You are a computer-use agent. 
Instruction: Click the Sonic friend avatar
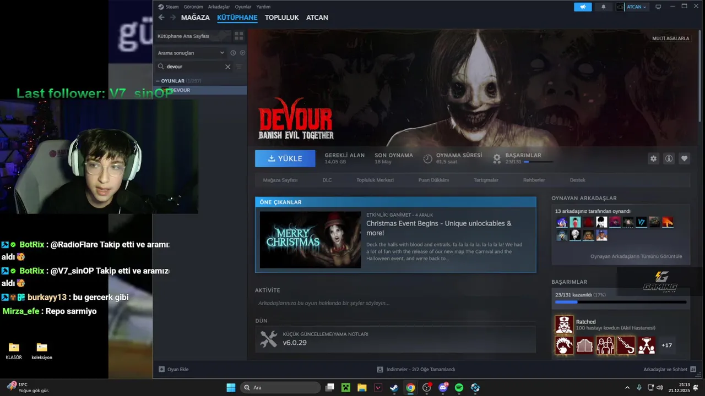click(x=561, y=222)
